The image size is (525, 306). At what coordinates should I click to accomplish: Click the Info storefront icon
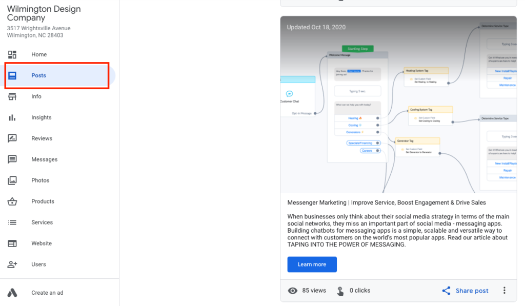pos(12,96)
